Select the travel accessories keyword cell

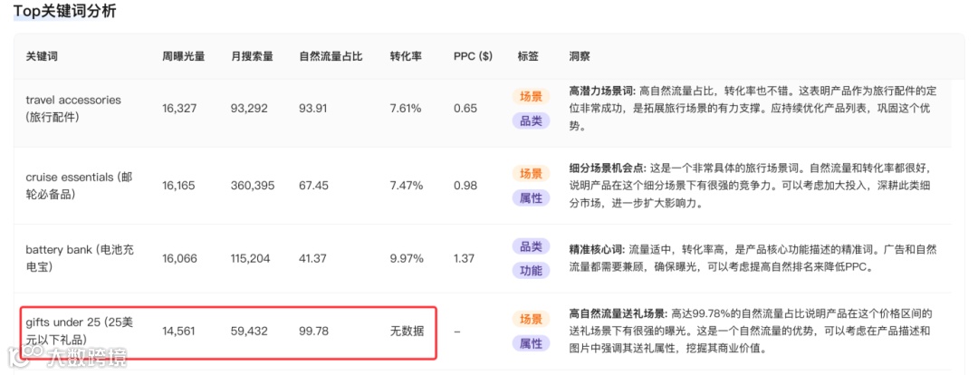(x=73, y=108)
